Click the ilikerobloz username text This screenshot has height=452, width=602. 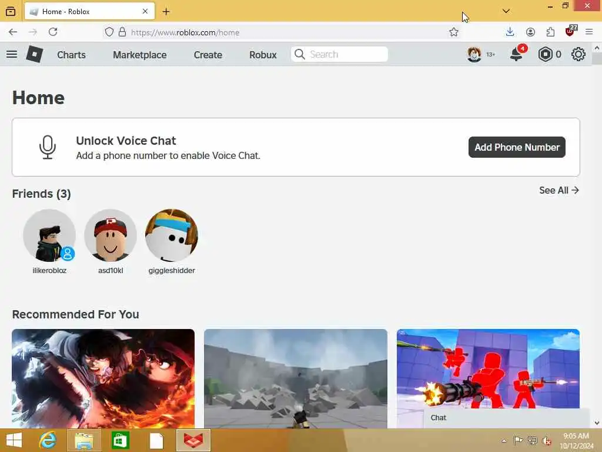(49, 271)
